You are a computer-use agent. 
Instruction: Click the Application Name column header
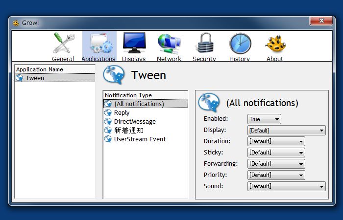click(55, 69)
